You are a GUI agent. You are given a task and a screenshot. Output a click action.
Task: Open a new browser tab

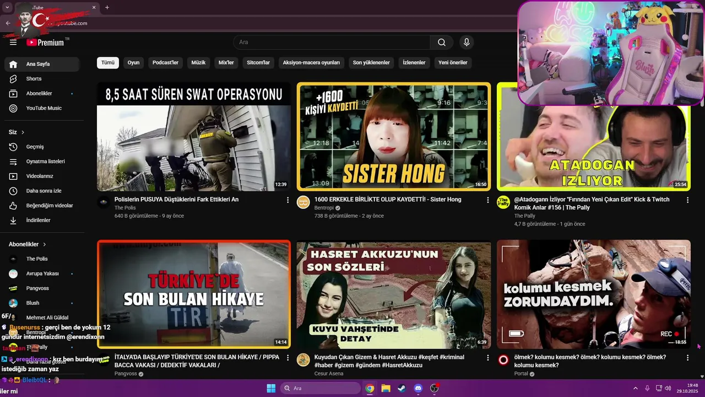107,7
